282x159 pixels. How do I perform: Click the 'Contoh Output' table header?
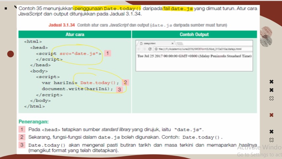194,34
